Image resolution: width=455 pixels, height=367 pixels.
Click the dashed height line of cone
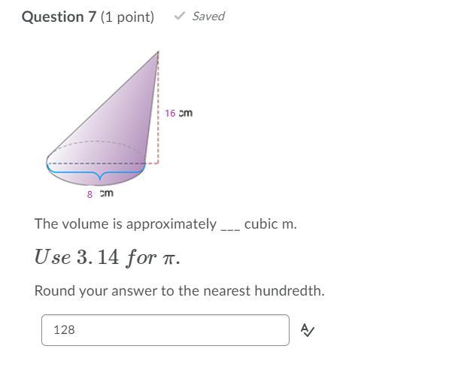click(x=158, y=108)
